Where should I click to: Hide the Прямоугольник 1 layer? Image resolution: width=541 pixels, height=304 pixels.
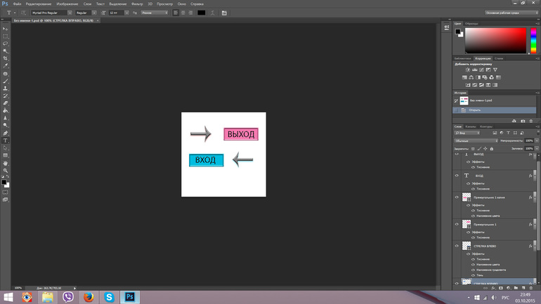click(x=457, y=225)
